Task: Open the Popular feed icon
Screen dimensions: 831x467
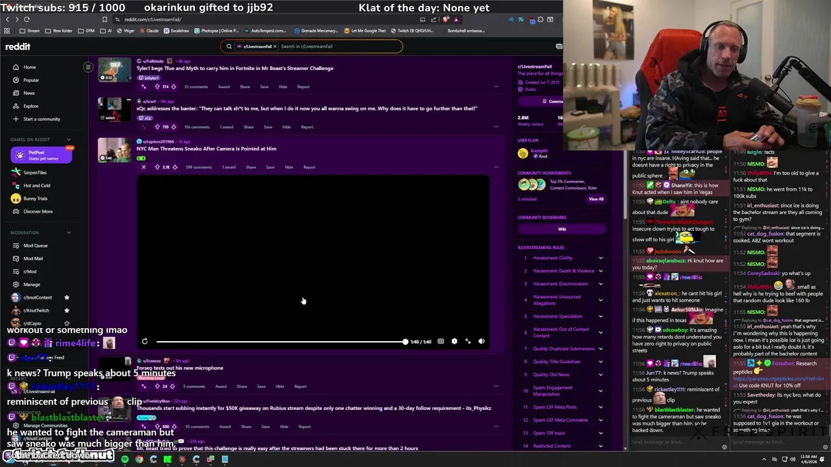Action: (x=16, y=80)
